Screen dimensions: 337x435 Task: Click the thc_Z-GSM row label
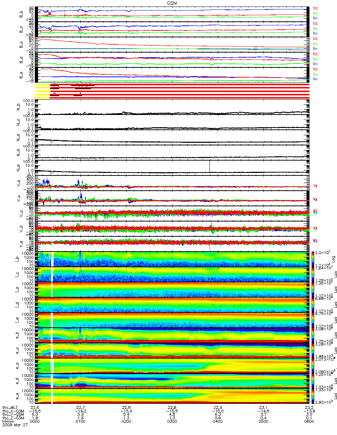13,417
